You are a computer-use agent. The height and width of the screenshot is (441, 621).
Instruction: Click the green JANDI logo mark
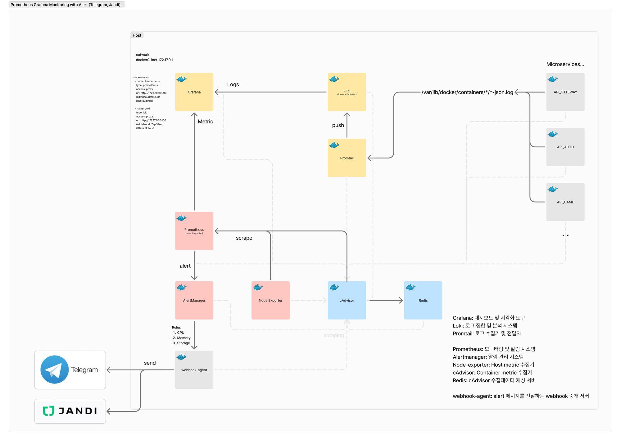pos(48,411)
